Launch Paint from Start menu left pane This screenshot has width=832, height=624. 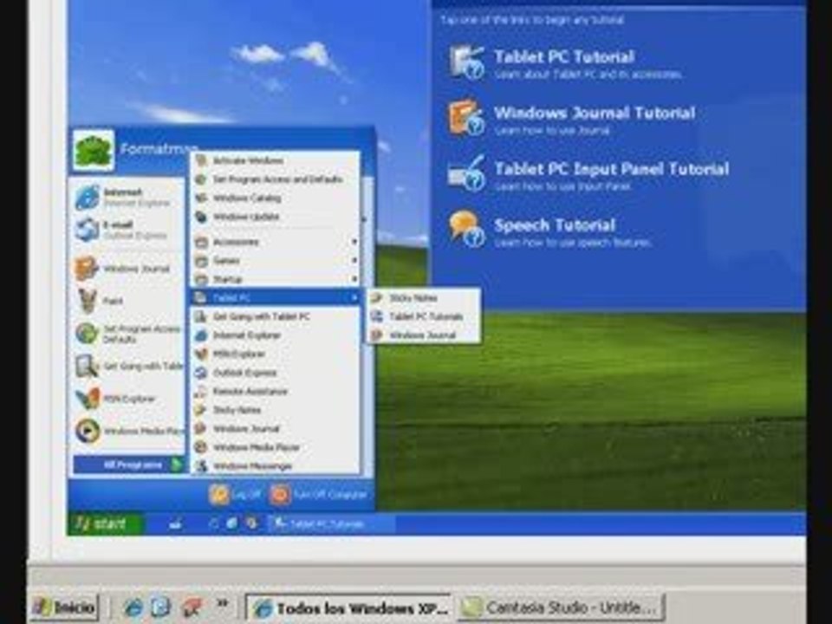(x=128, y=301)
